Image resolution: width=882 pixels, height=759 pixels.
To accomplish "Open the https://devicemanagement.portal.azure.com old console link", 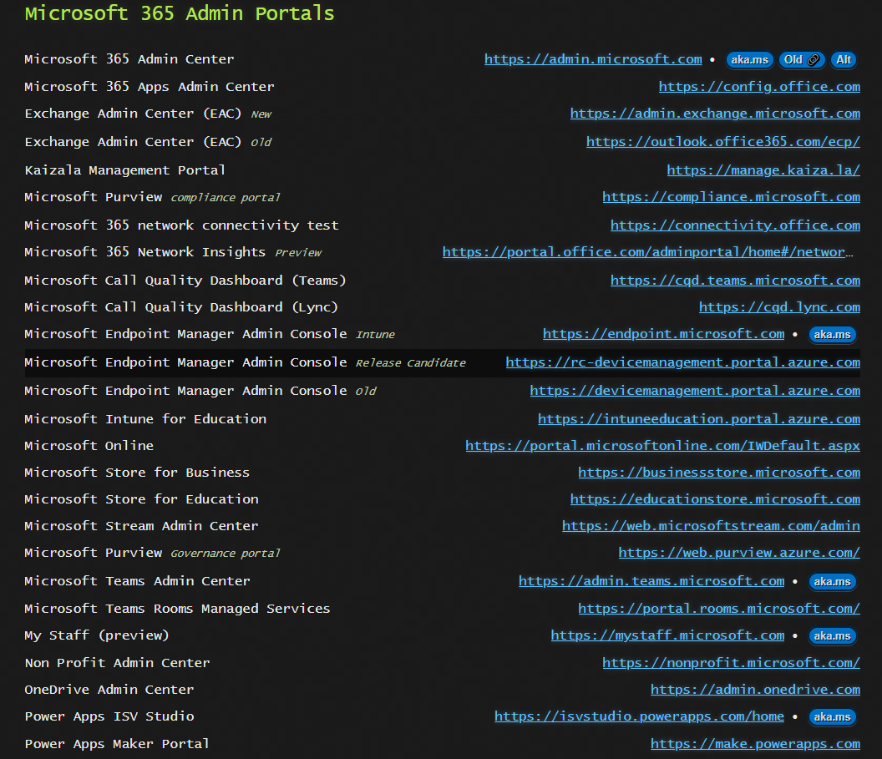I will coord(695,390).
